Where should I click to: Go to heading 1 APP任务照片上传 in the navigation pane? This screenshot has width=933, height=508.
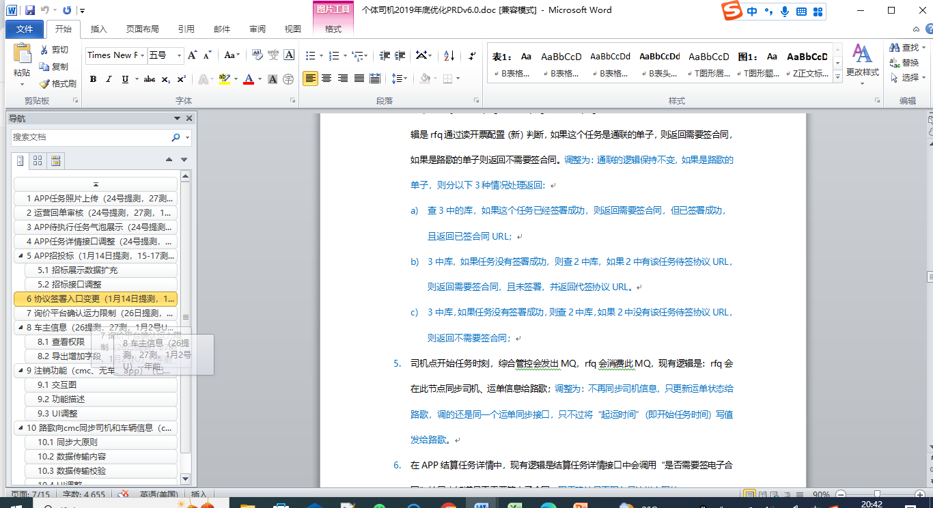click(x=96, y=199)
